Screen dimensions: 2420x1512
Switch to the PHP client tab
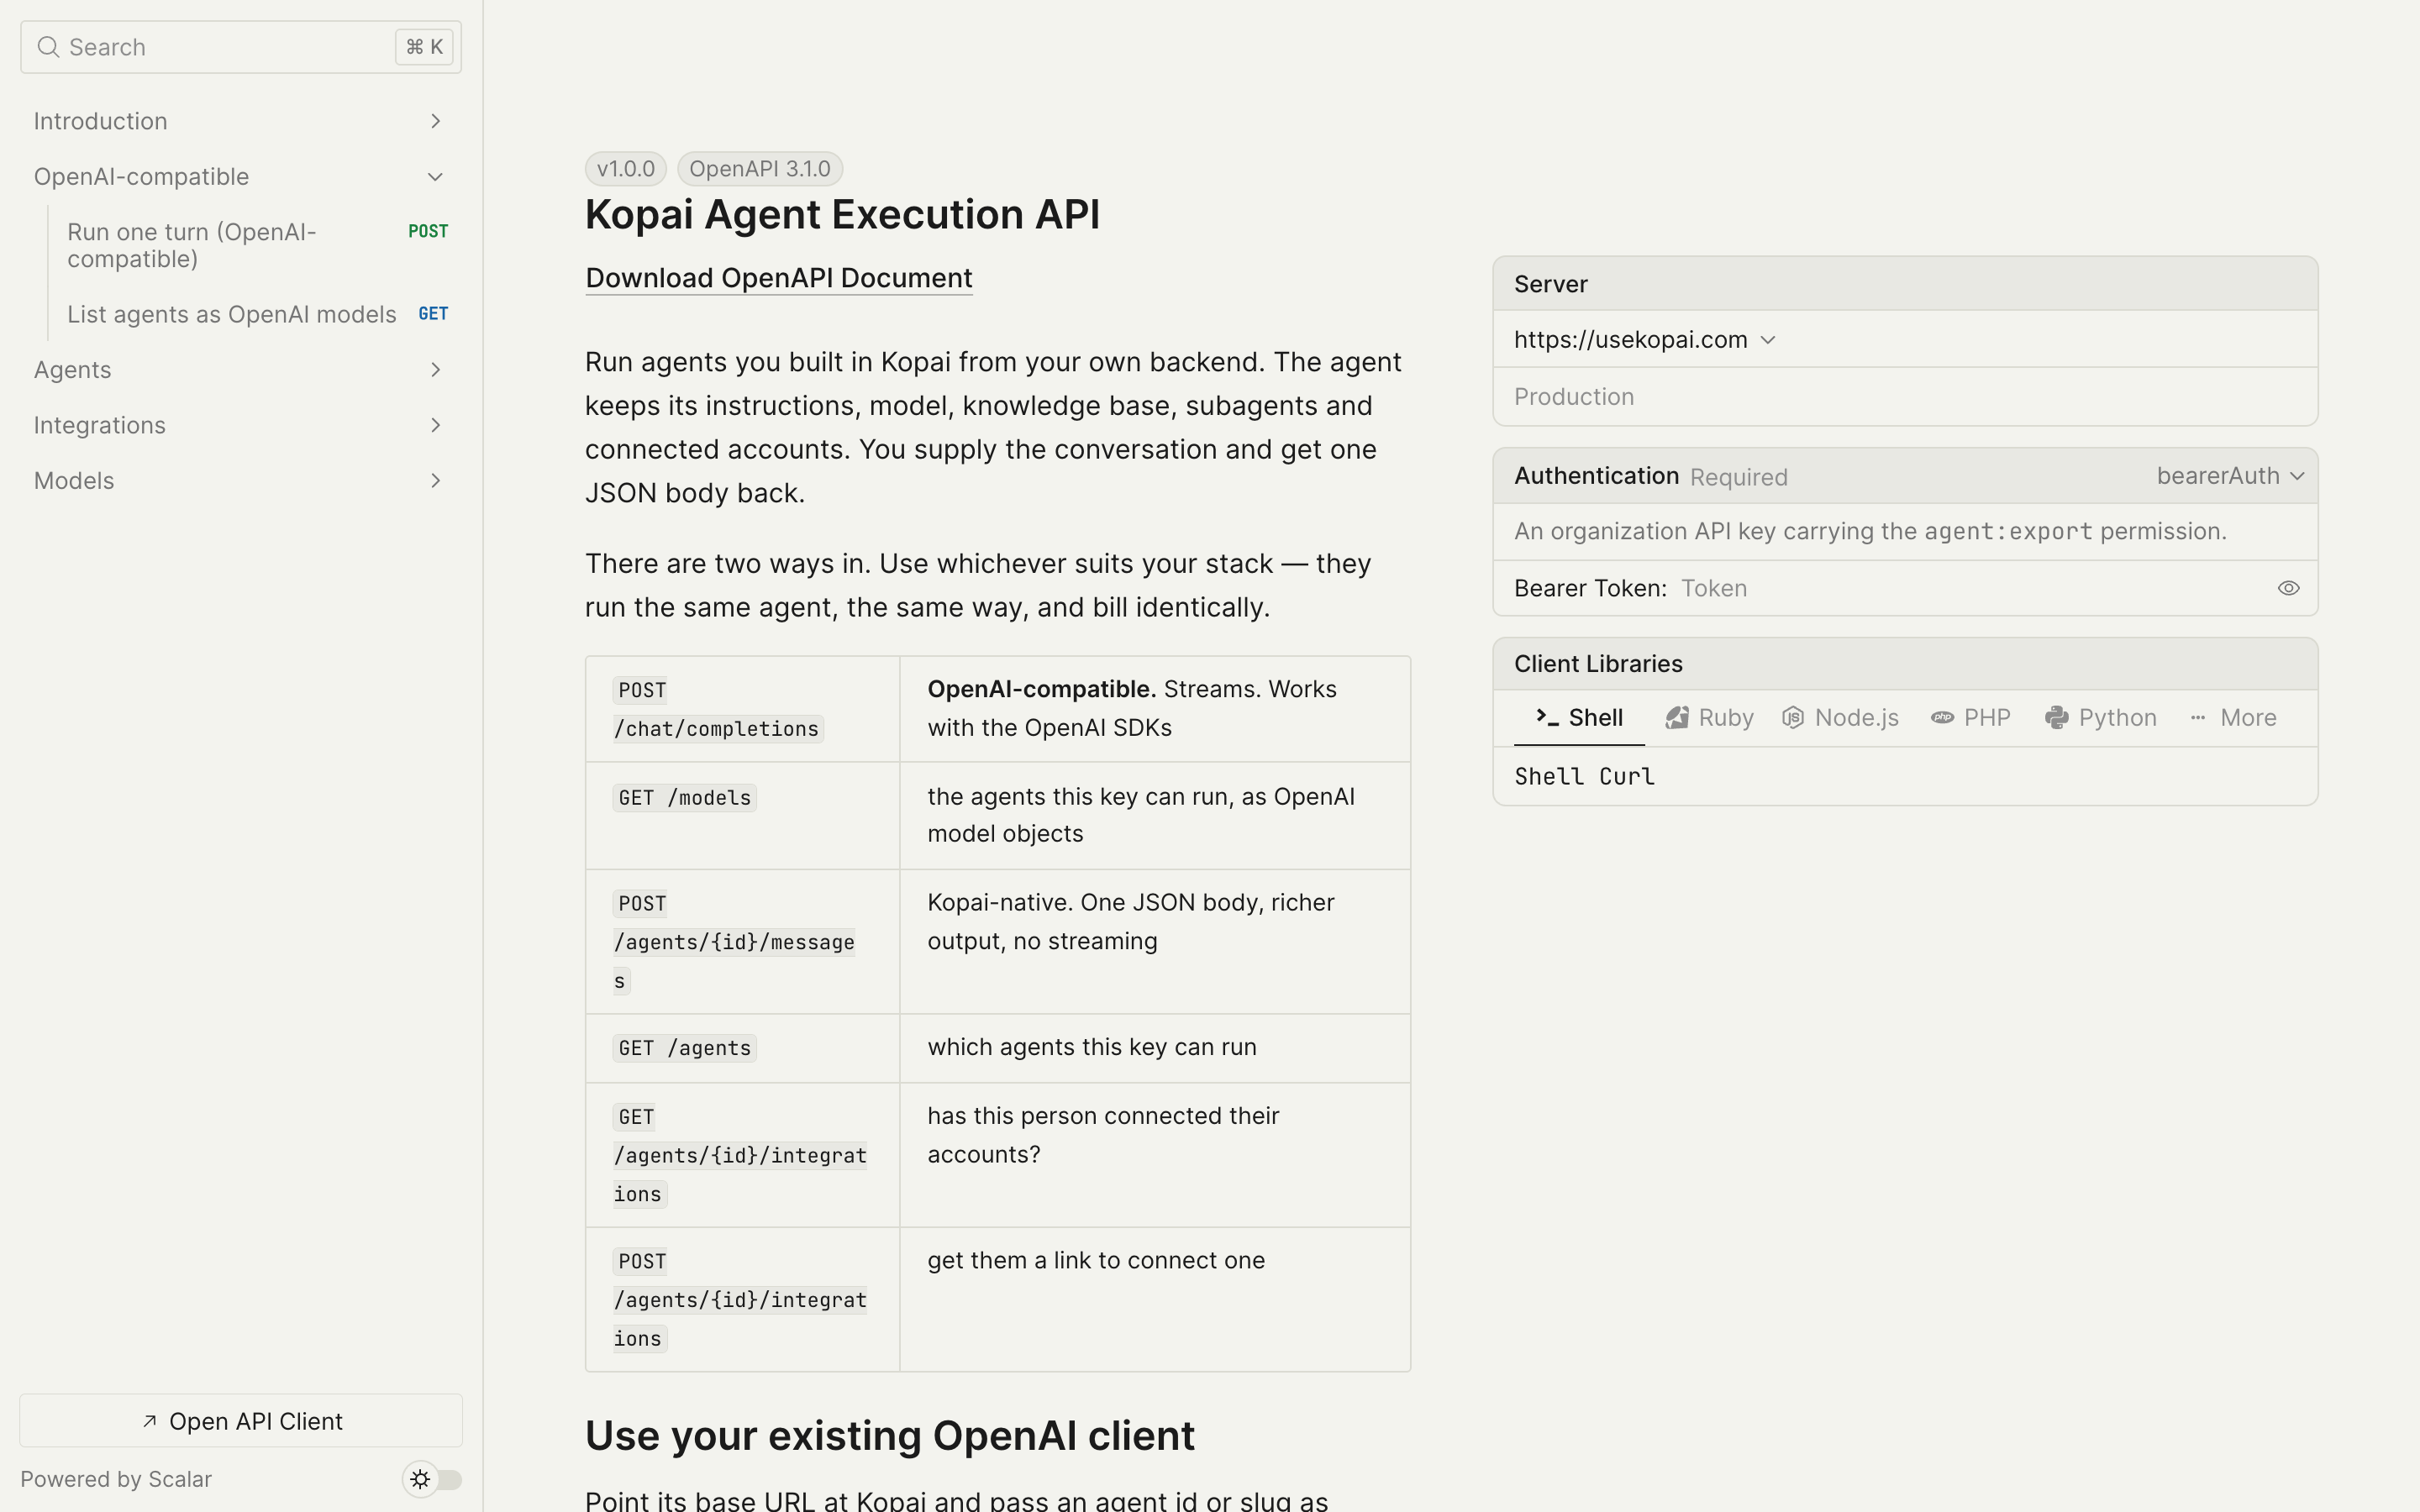pos(1970,718)
